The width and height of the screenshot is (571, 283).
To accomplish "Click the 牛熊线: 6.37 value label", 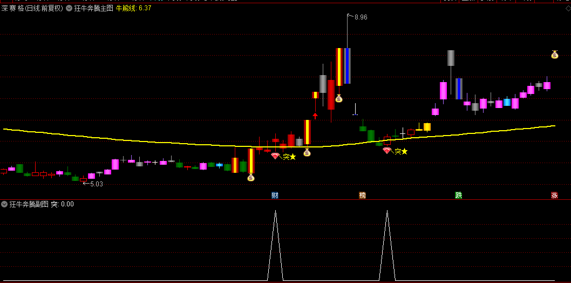I will point(133,9).
